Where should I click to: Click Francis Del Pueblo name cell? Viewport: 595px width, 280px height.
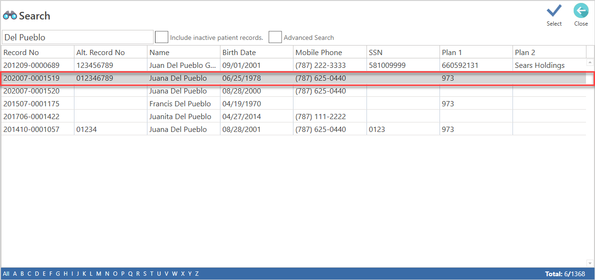coord(183,103)
